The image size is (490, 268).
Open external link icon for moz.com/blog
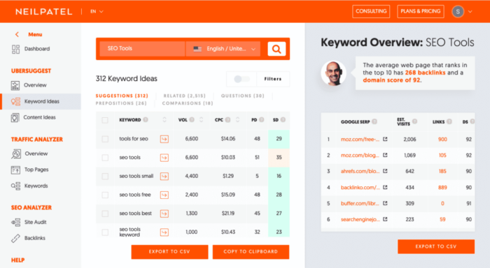pos(385,155)
